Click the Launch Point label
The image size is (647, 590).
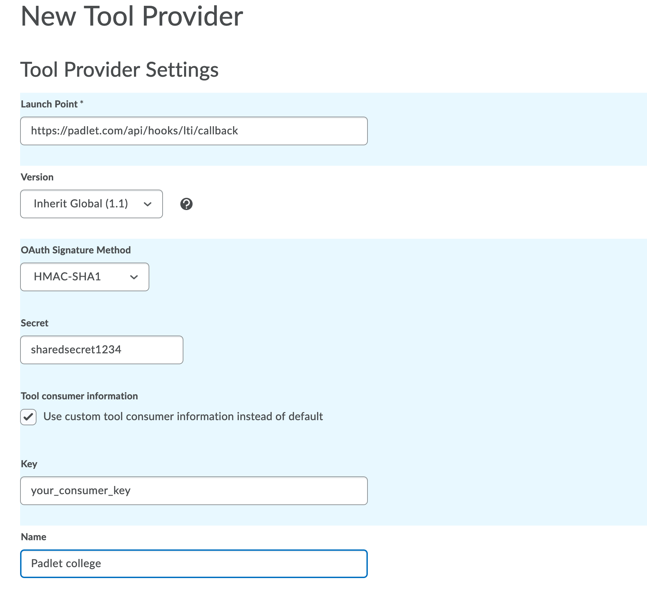point(52,104)
